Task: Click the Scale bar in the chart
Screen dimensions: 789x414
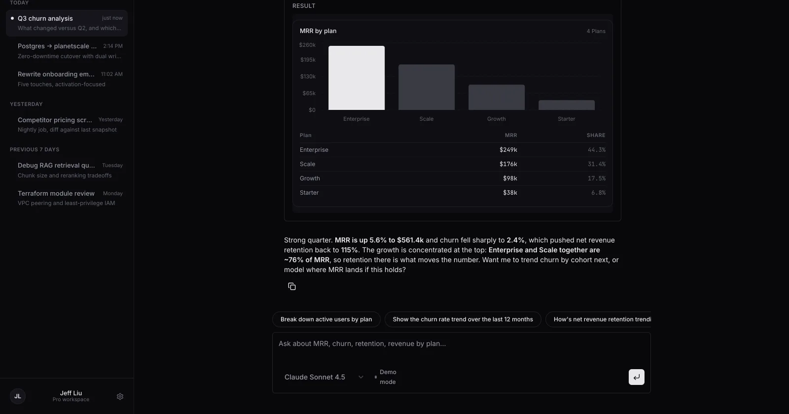Action: pyautogui.click(x=427, y=87)
